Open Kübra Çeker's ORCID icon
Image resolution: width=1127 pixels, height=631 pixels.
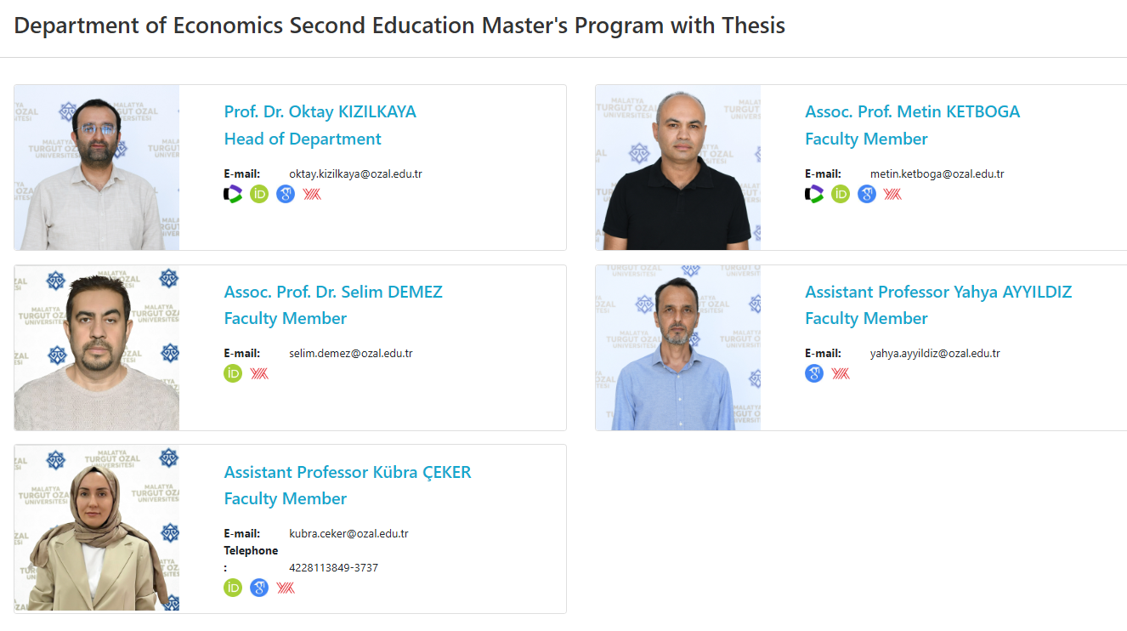coord(233,588)
